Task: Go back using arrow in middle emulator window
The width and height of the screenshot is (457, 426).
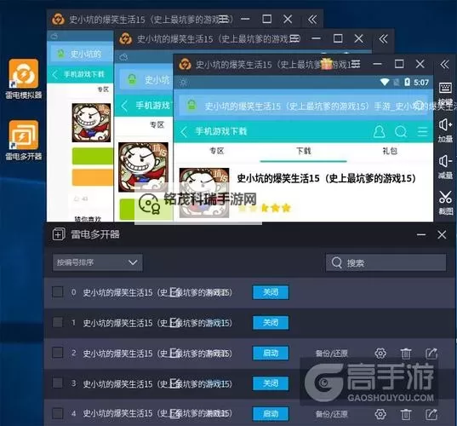Action: [x=124, y=106]
